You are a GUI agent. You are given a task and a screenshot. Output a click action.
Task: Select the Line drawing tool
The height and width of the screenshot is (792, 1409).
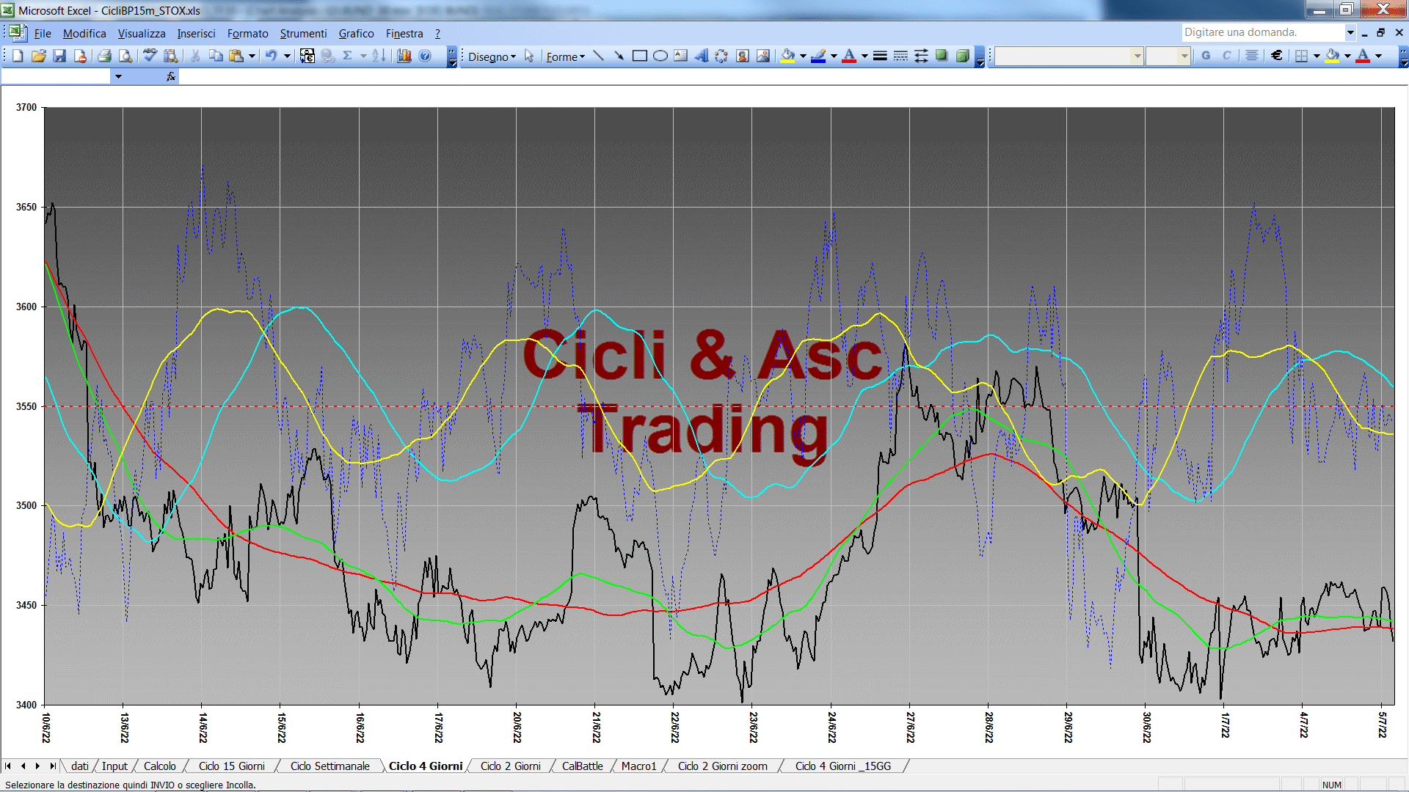coord(599,56)
